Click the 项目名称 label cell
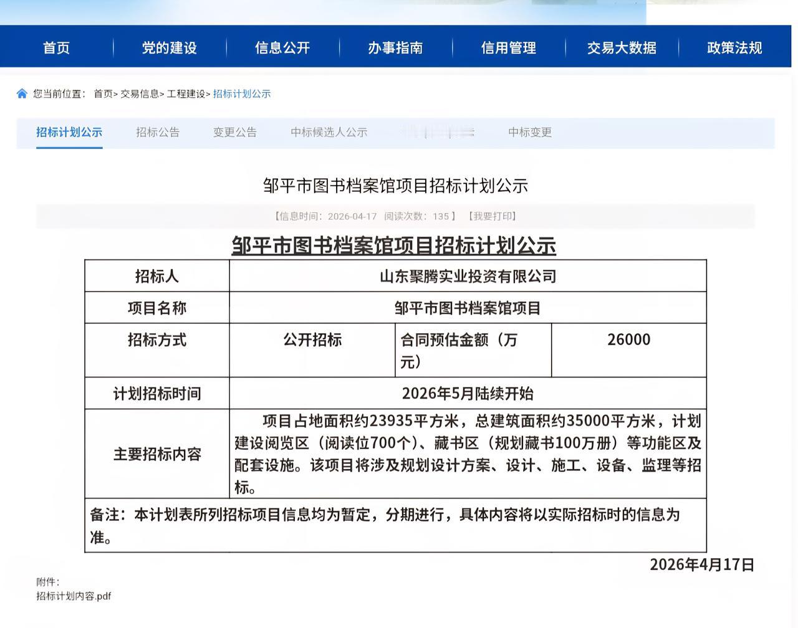The image size is (798, 628). pyautogui.click(x=157, y=308)
